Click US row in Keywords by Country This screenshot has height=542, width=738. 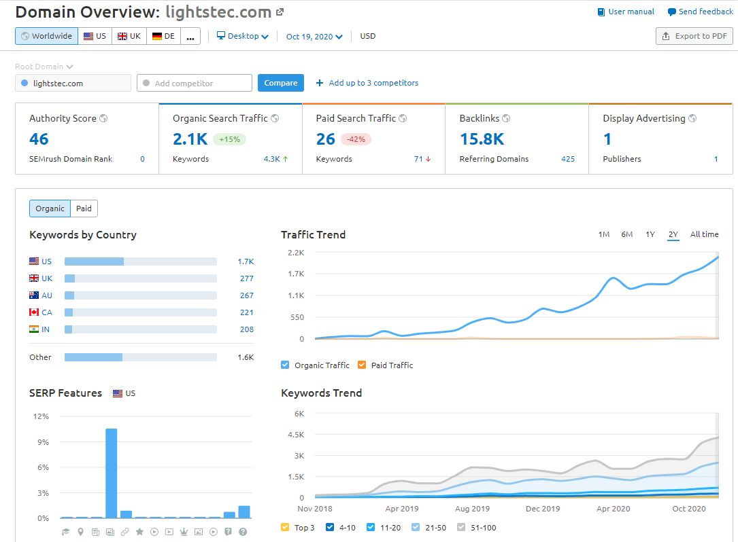[x=141, y=261]
